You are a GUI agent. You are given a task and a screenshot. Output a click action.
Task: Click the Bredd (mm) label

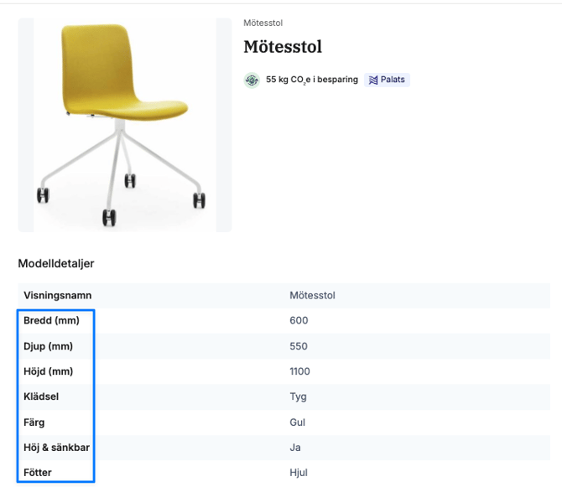click(51, 320)
